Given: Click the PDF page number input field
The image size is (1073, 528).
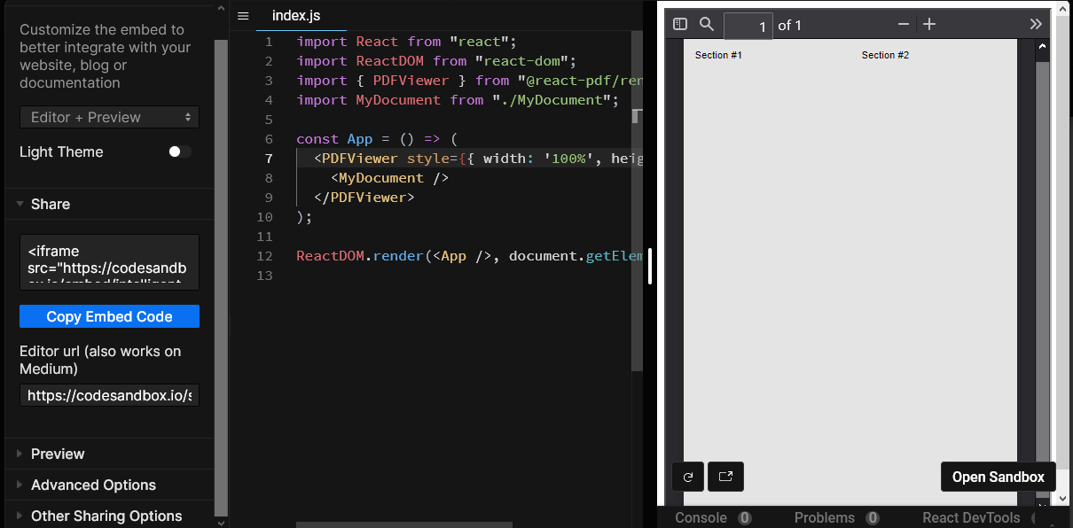Looking at the screenshot, I should pos(748,26).
